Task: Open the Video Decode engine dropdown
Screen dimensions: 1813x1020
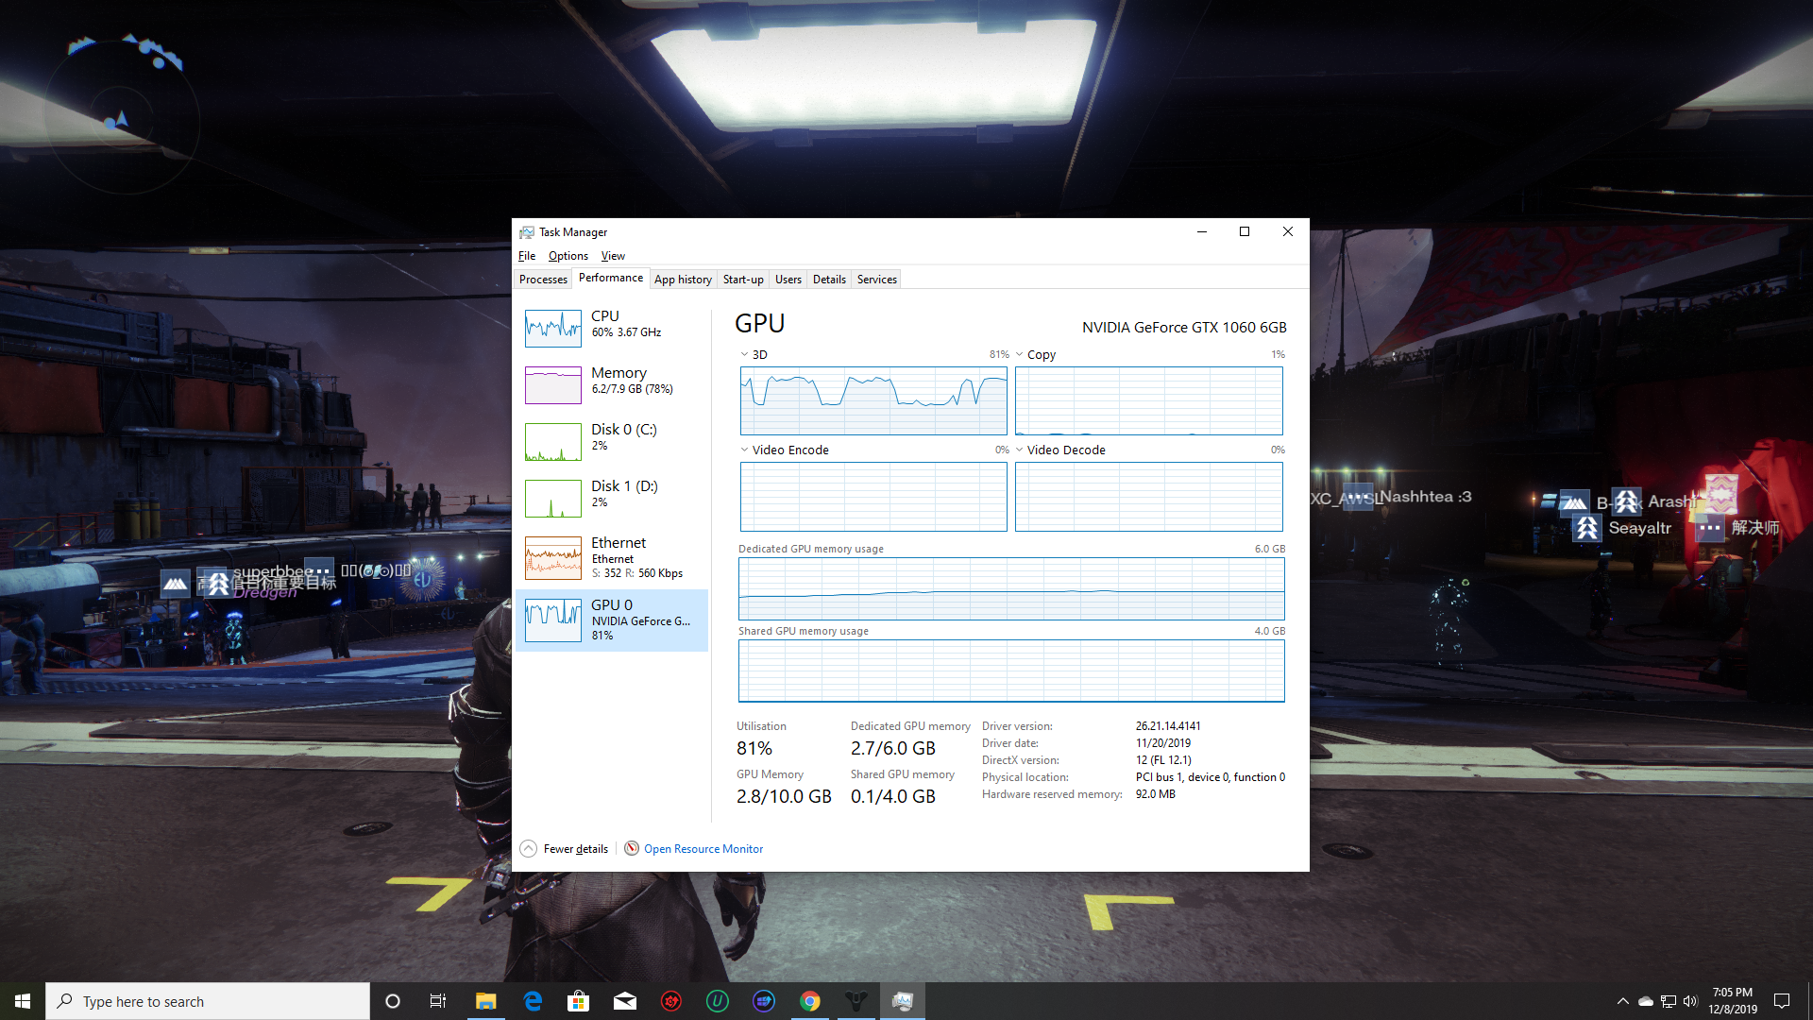Action: tap(1020, 450)
